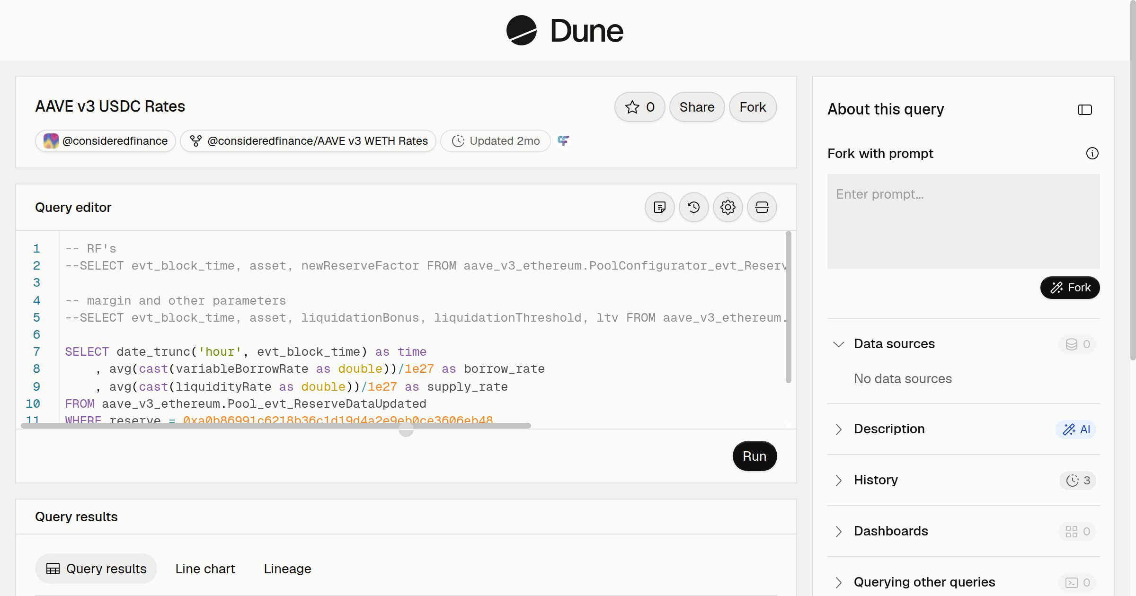Collapse the Data sources section
The image size is (1136, 596).
coord(838,344)
